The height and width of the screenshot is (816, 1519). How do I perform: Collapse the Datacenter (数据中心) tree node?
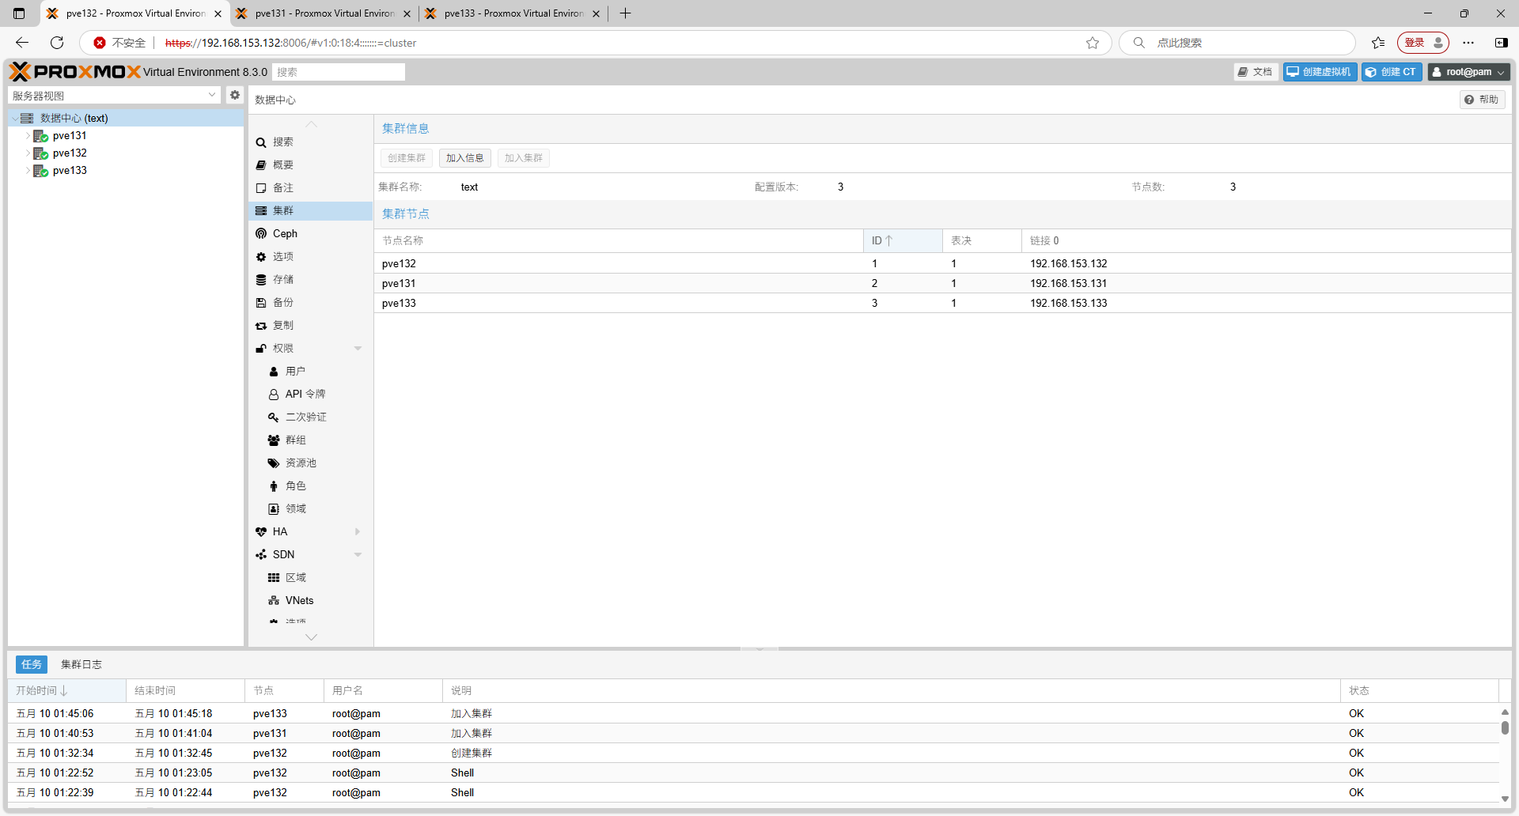pyautogui.click(x=14, y=119)
